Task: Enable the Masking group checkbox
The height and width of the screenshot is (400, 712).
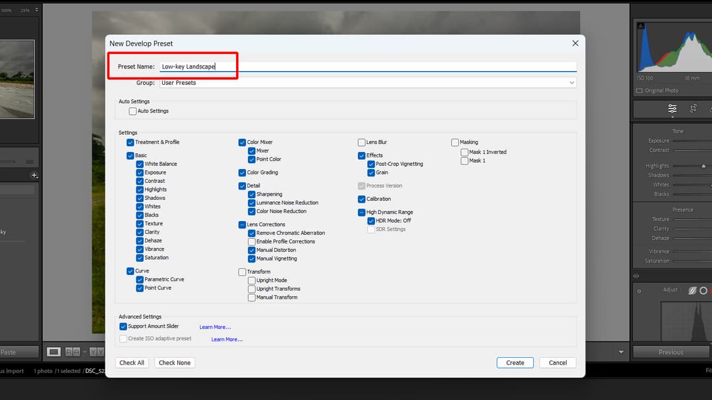Action: pos(455,142)
